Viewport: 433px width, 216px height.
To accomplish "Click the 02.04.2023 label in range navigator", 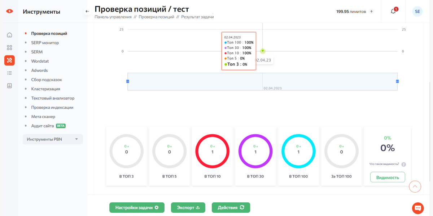I will pos(272,88).
